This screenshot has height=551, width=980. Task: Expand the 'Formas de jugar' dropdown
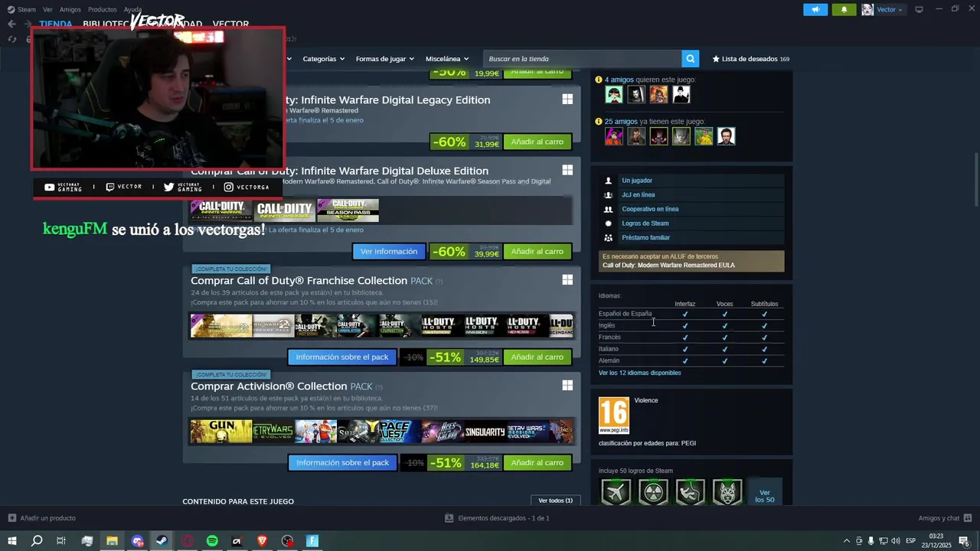tap(384, 59)
